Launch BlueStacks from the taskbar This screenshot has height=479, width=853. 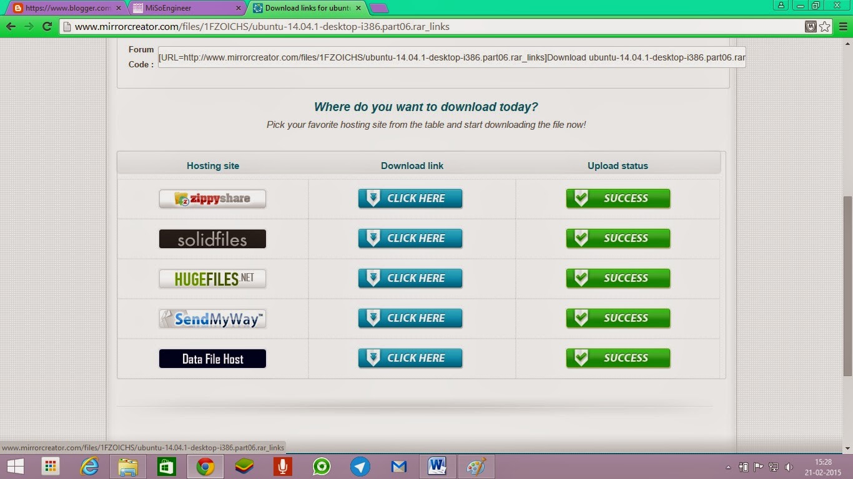(x=244, y=466)
